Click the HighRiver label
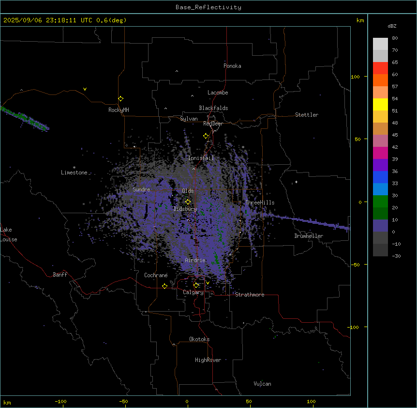Screen dimensions: 417x408 point(208,360)
